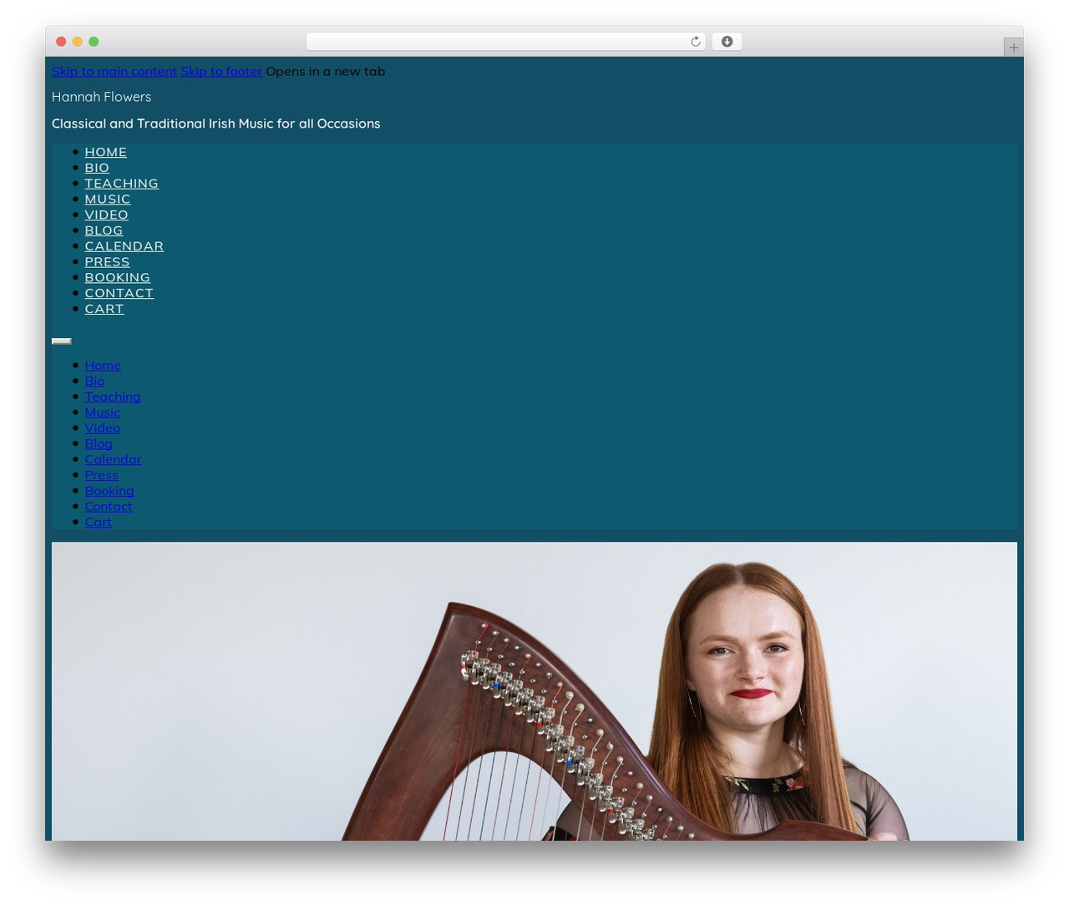
Task: Open the uppercase MUSIC menu item
Action: pos(108,199)
